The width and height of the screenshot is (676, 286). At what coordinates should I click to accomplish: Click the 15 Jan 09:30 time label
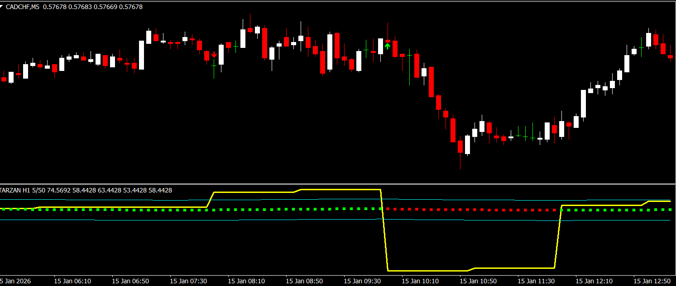tap(362, 281)
